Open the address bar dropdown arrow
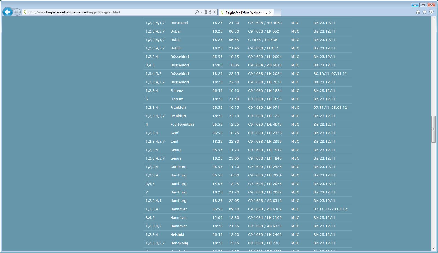The image size is (438, 253). pos(201,12)
